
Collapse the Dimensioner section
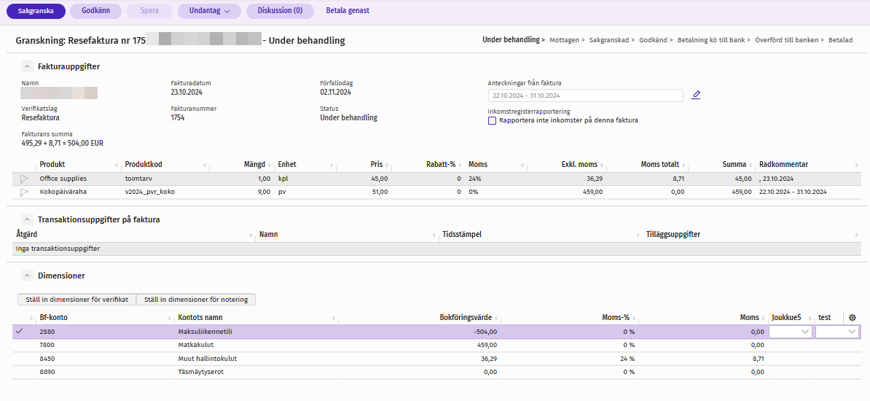coord(27,275)
